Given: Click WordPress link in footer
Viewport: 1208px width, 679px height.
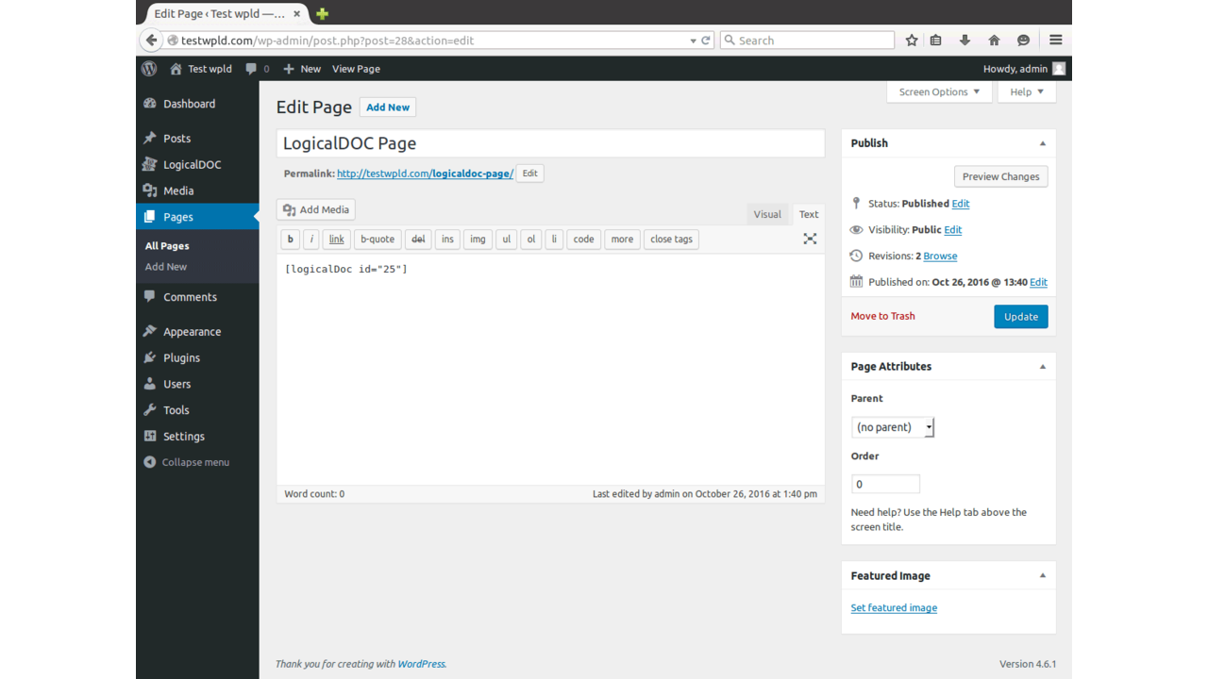Looking at the screenshot, I should pyautogui.click(x=421, y=665).
